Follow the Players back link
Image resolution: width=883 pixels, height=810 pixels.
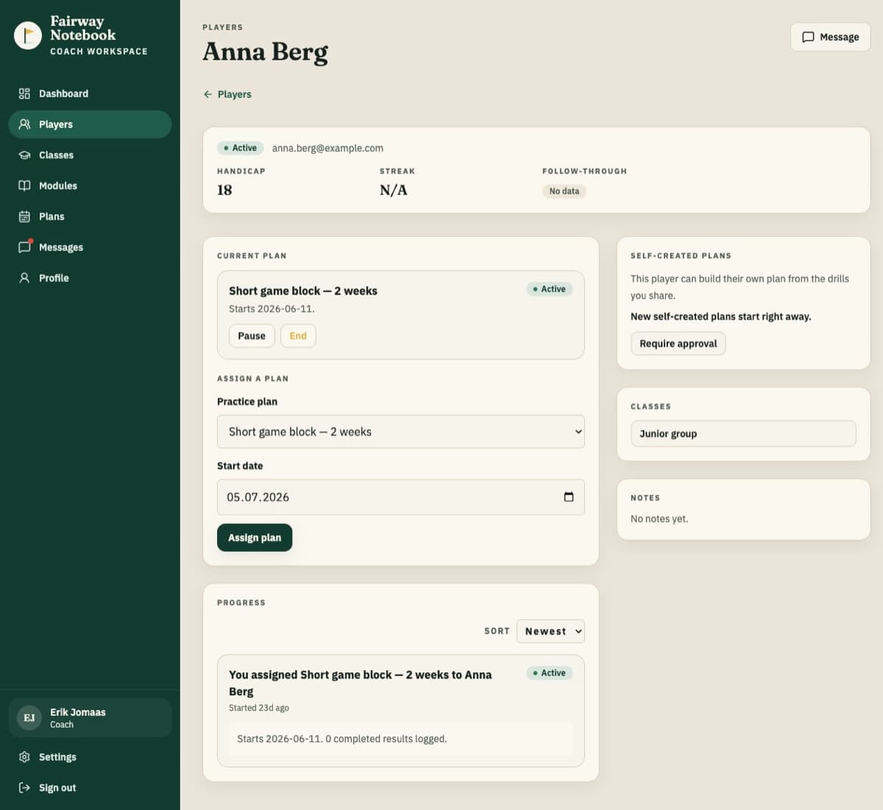click(x=227, y=94)
